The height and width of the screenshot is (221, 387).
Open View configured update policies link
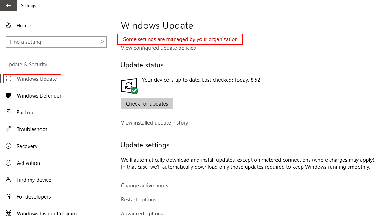click(158, 48)
